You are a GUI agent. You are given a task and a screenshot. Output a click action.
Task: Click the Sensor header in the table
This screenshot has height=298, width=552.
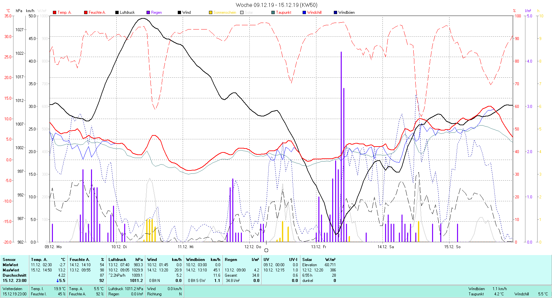9,260
